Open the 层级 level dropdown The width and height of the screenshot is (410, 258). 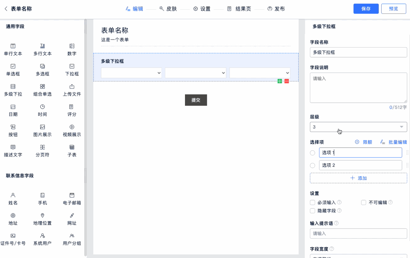[358, 127]
